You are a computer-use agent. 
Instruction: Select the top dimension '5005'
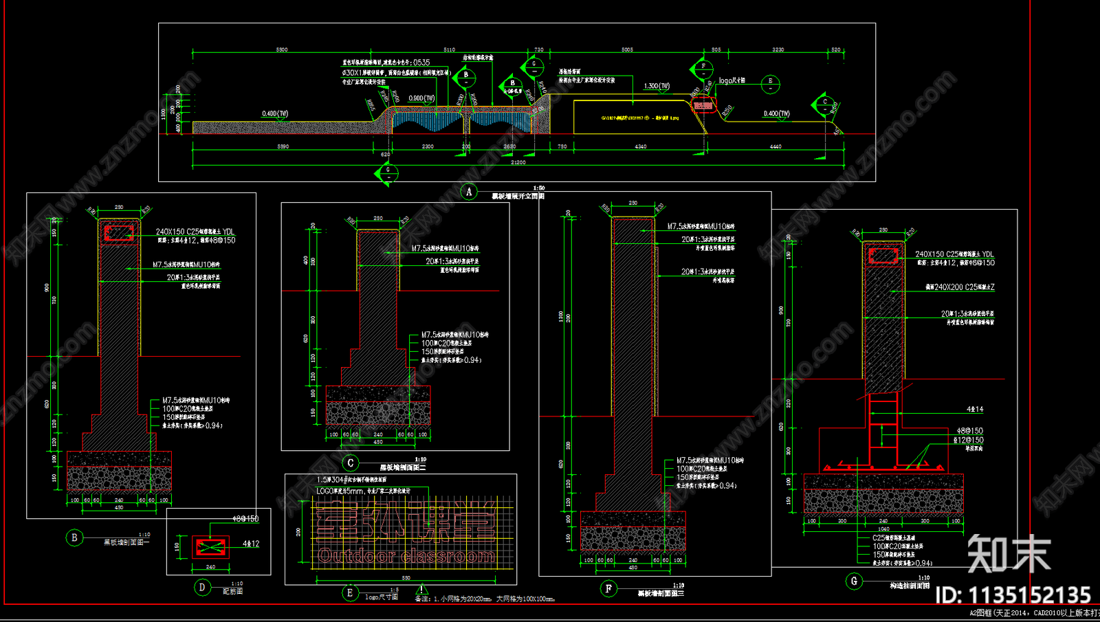627,49
